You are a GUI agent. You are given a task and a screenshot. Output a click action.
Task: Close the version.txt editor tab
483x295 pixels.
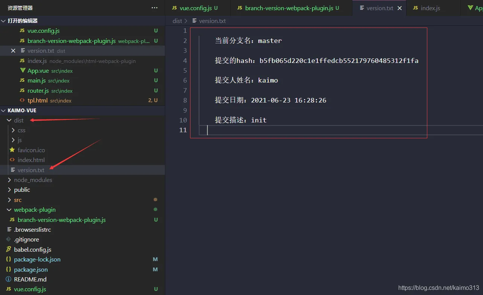[400, 8]
